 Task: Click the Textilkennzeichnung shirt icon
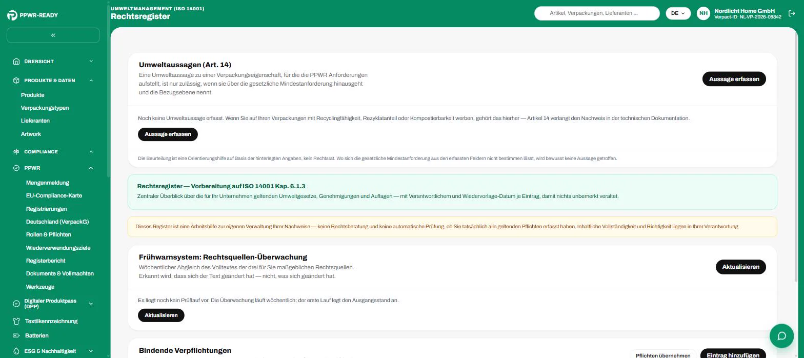[x=16, y=321]
